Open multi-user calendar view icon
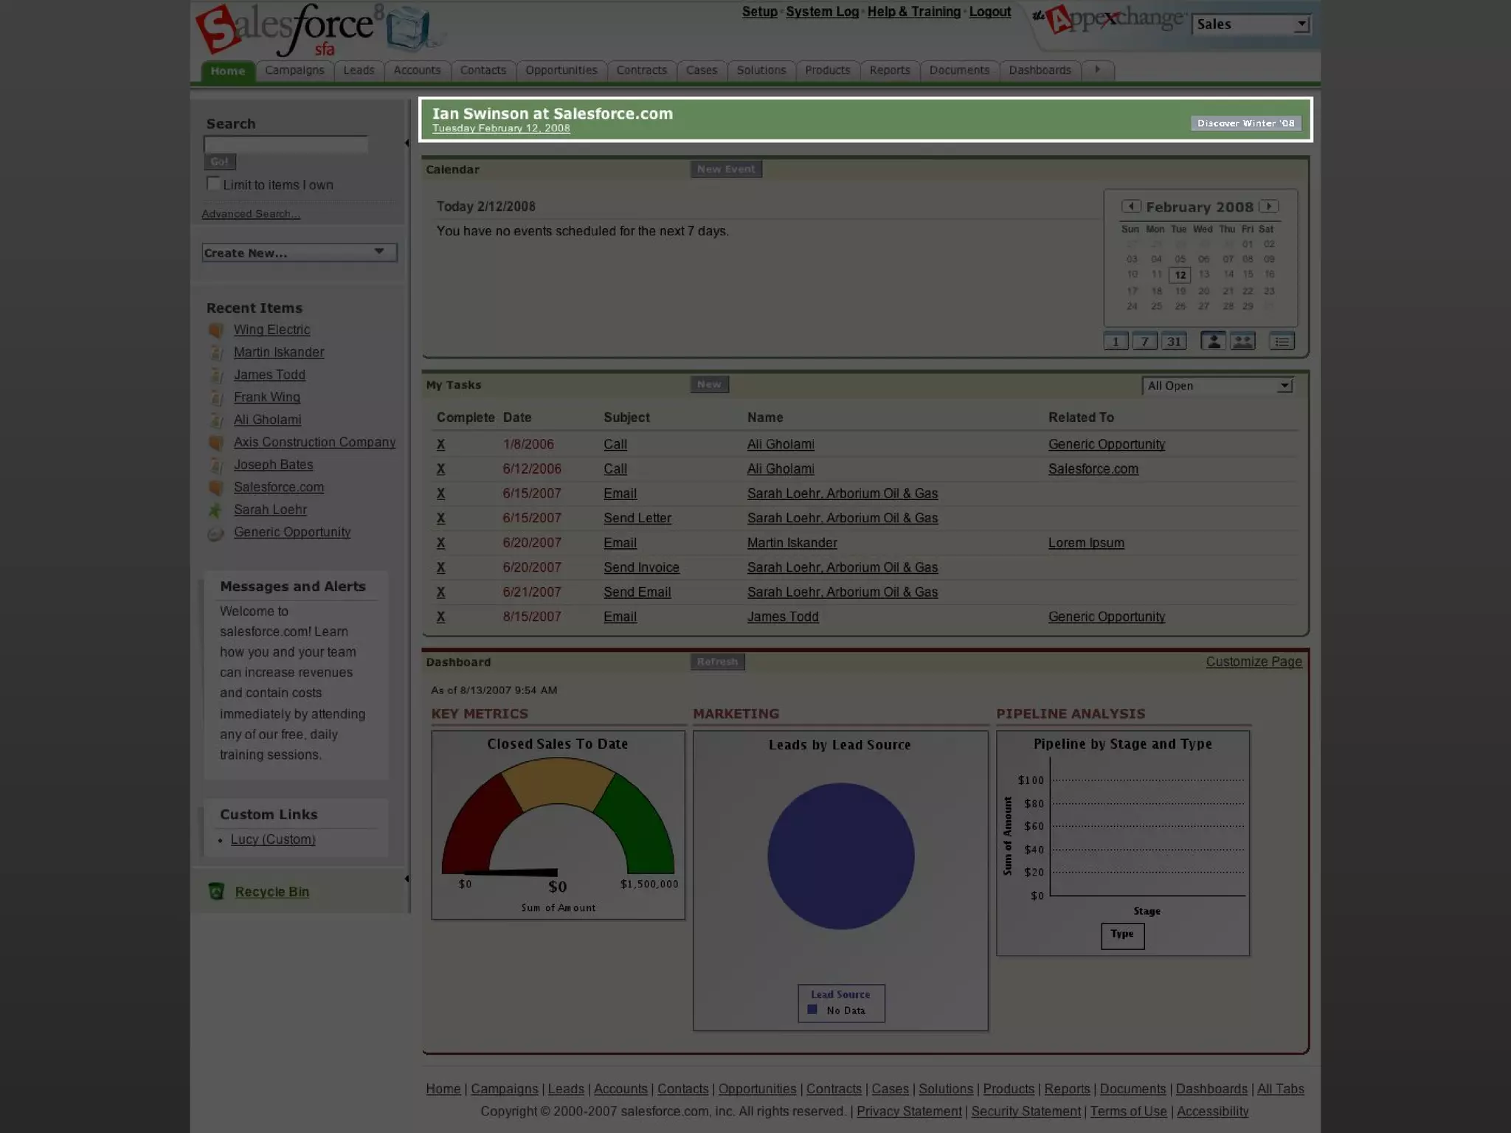1511x1133 pixels. [x=1242, y=342]
